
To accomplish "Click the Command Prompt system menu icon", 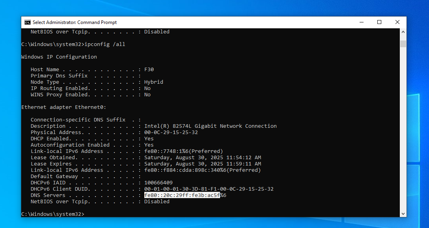I will pyautogui.click(x=27, y=22).
